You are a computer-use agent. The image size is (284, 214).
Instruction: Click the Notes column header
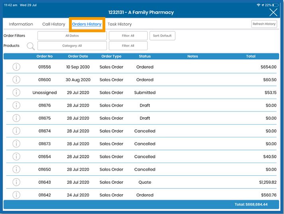tap(193, 56)
